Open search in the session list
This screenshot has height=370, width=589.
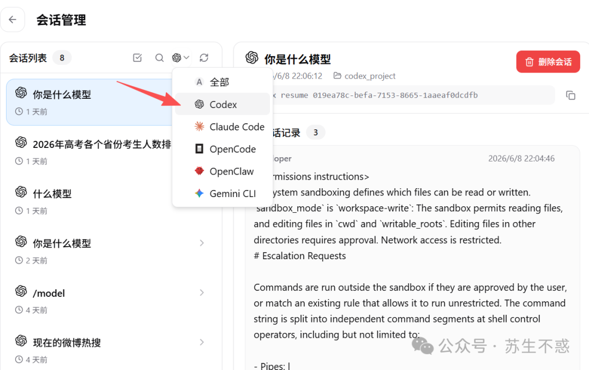159,57
